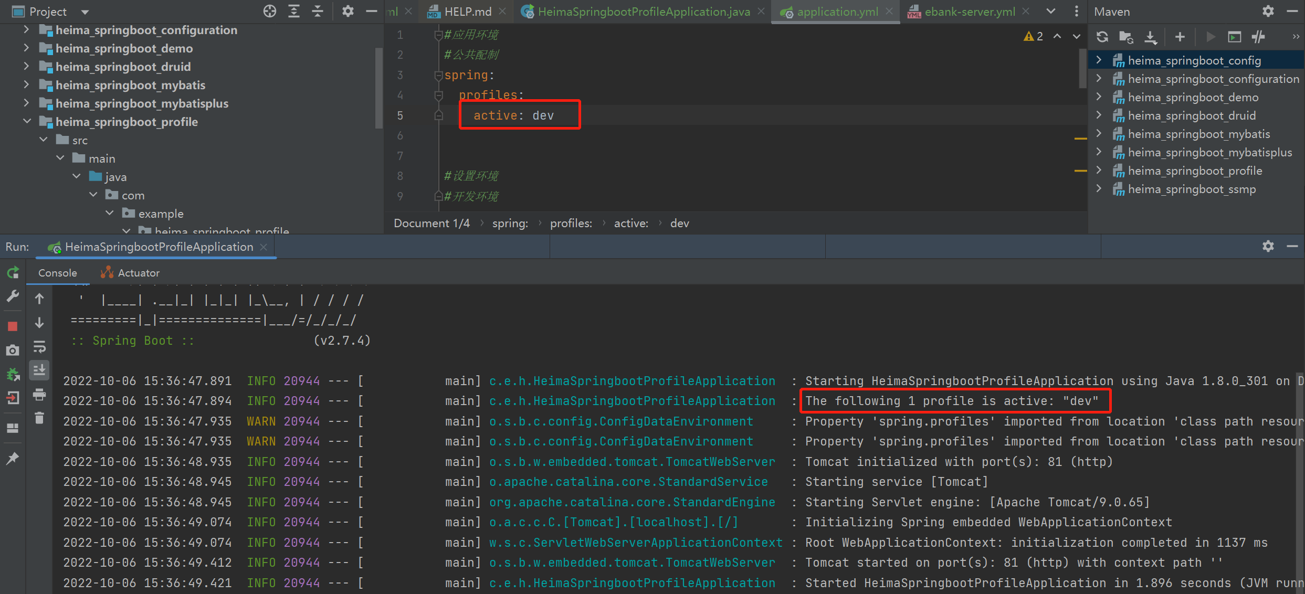
Task: Stop the running application
Action: [x=13, y=326]
